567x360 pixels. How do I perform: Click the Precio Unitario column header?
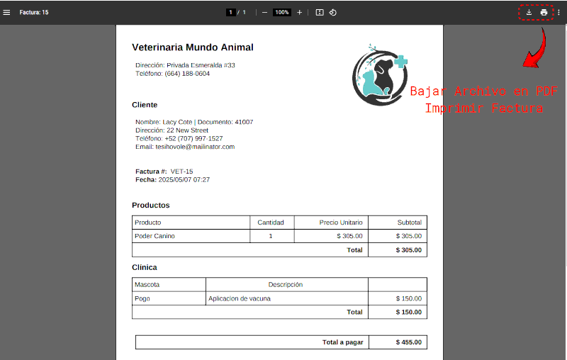point(340,223)
